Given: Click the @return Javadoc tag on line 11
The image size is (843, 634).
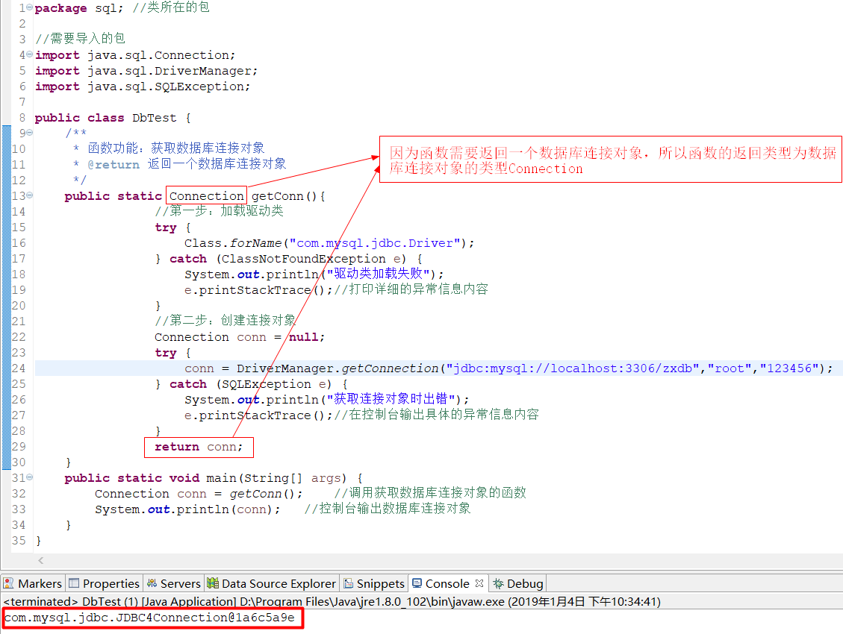Looking at the screenshot, I should click(x=113, y=165).
